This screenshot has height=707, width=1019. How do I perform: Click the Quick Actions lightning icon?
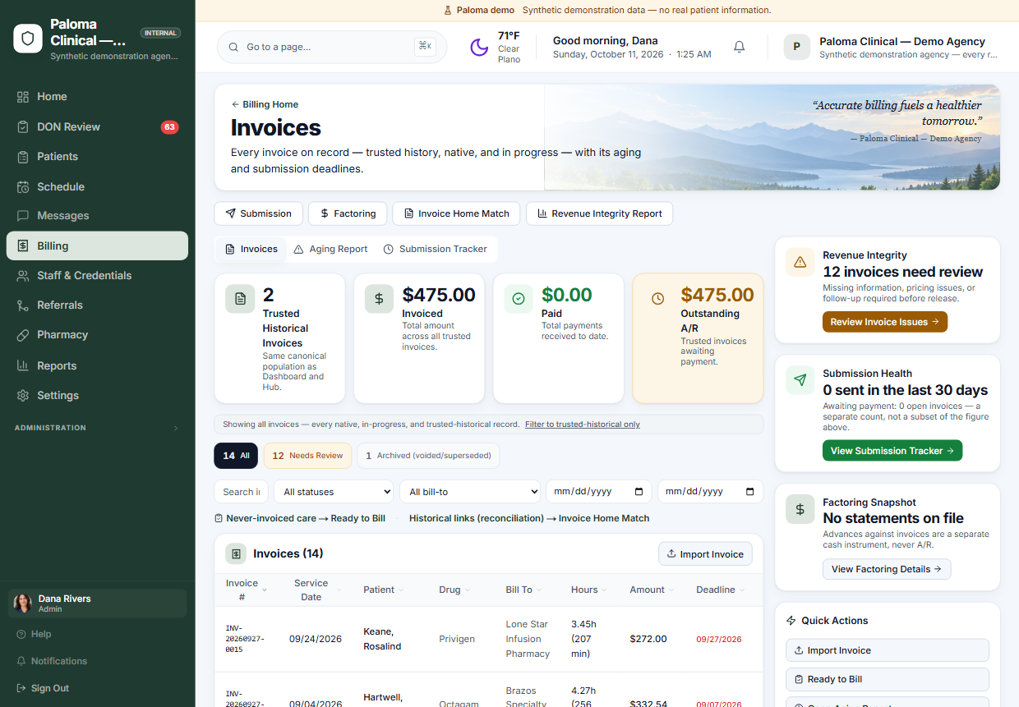[x=791, y=621]
